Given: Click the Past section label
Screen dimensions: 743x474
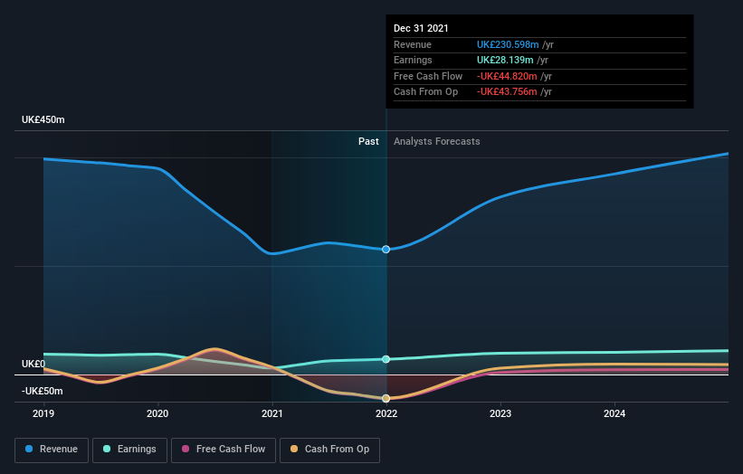Looking at the screenshot, I should pos(368,142).
